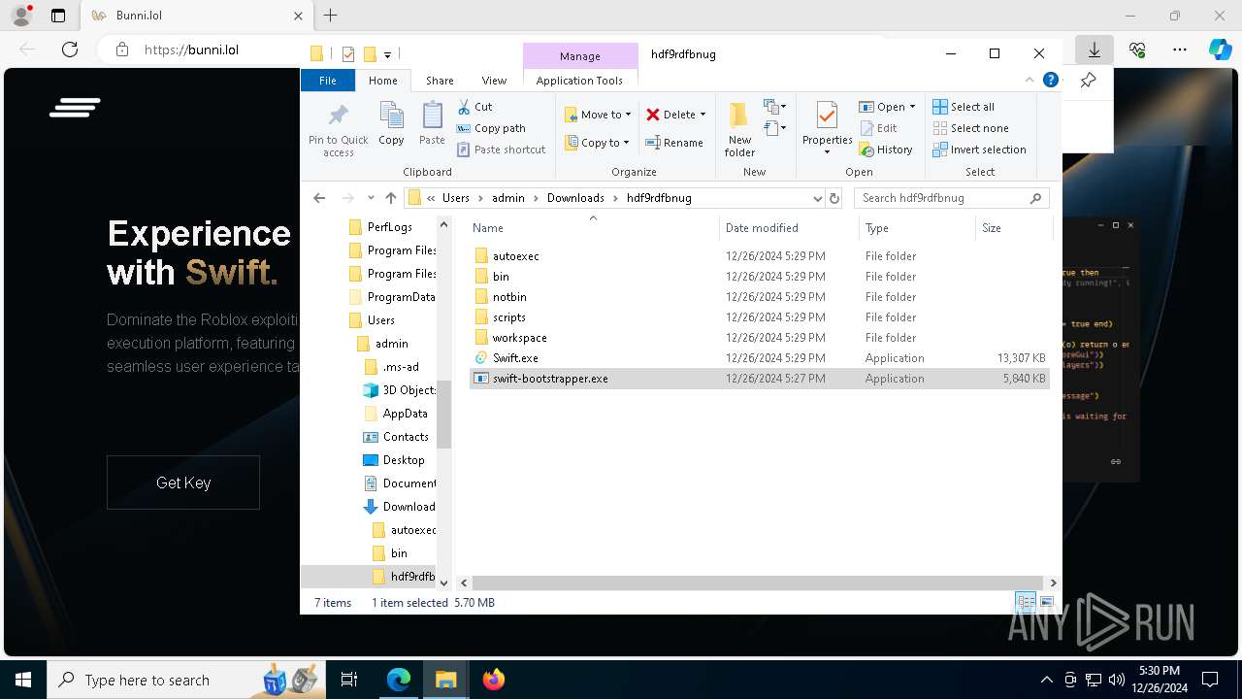The width and height of the screenshot is (1242, 699).
Task: Collapse the ribbon with the chevron
Action: click(x=1030, y=81)
